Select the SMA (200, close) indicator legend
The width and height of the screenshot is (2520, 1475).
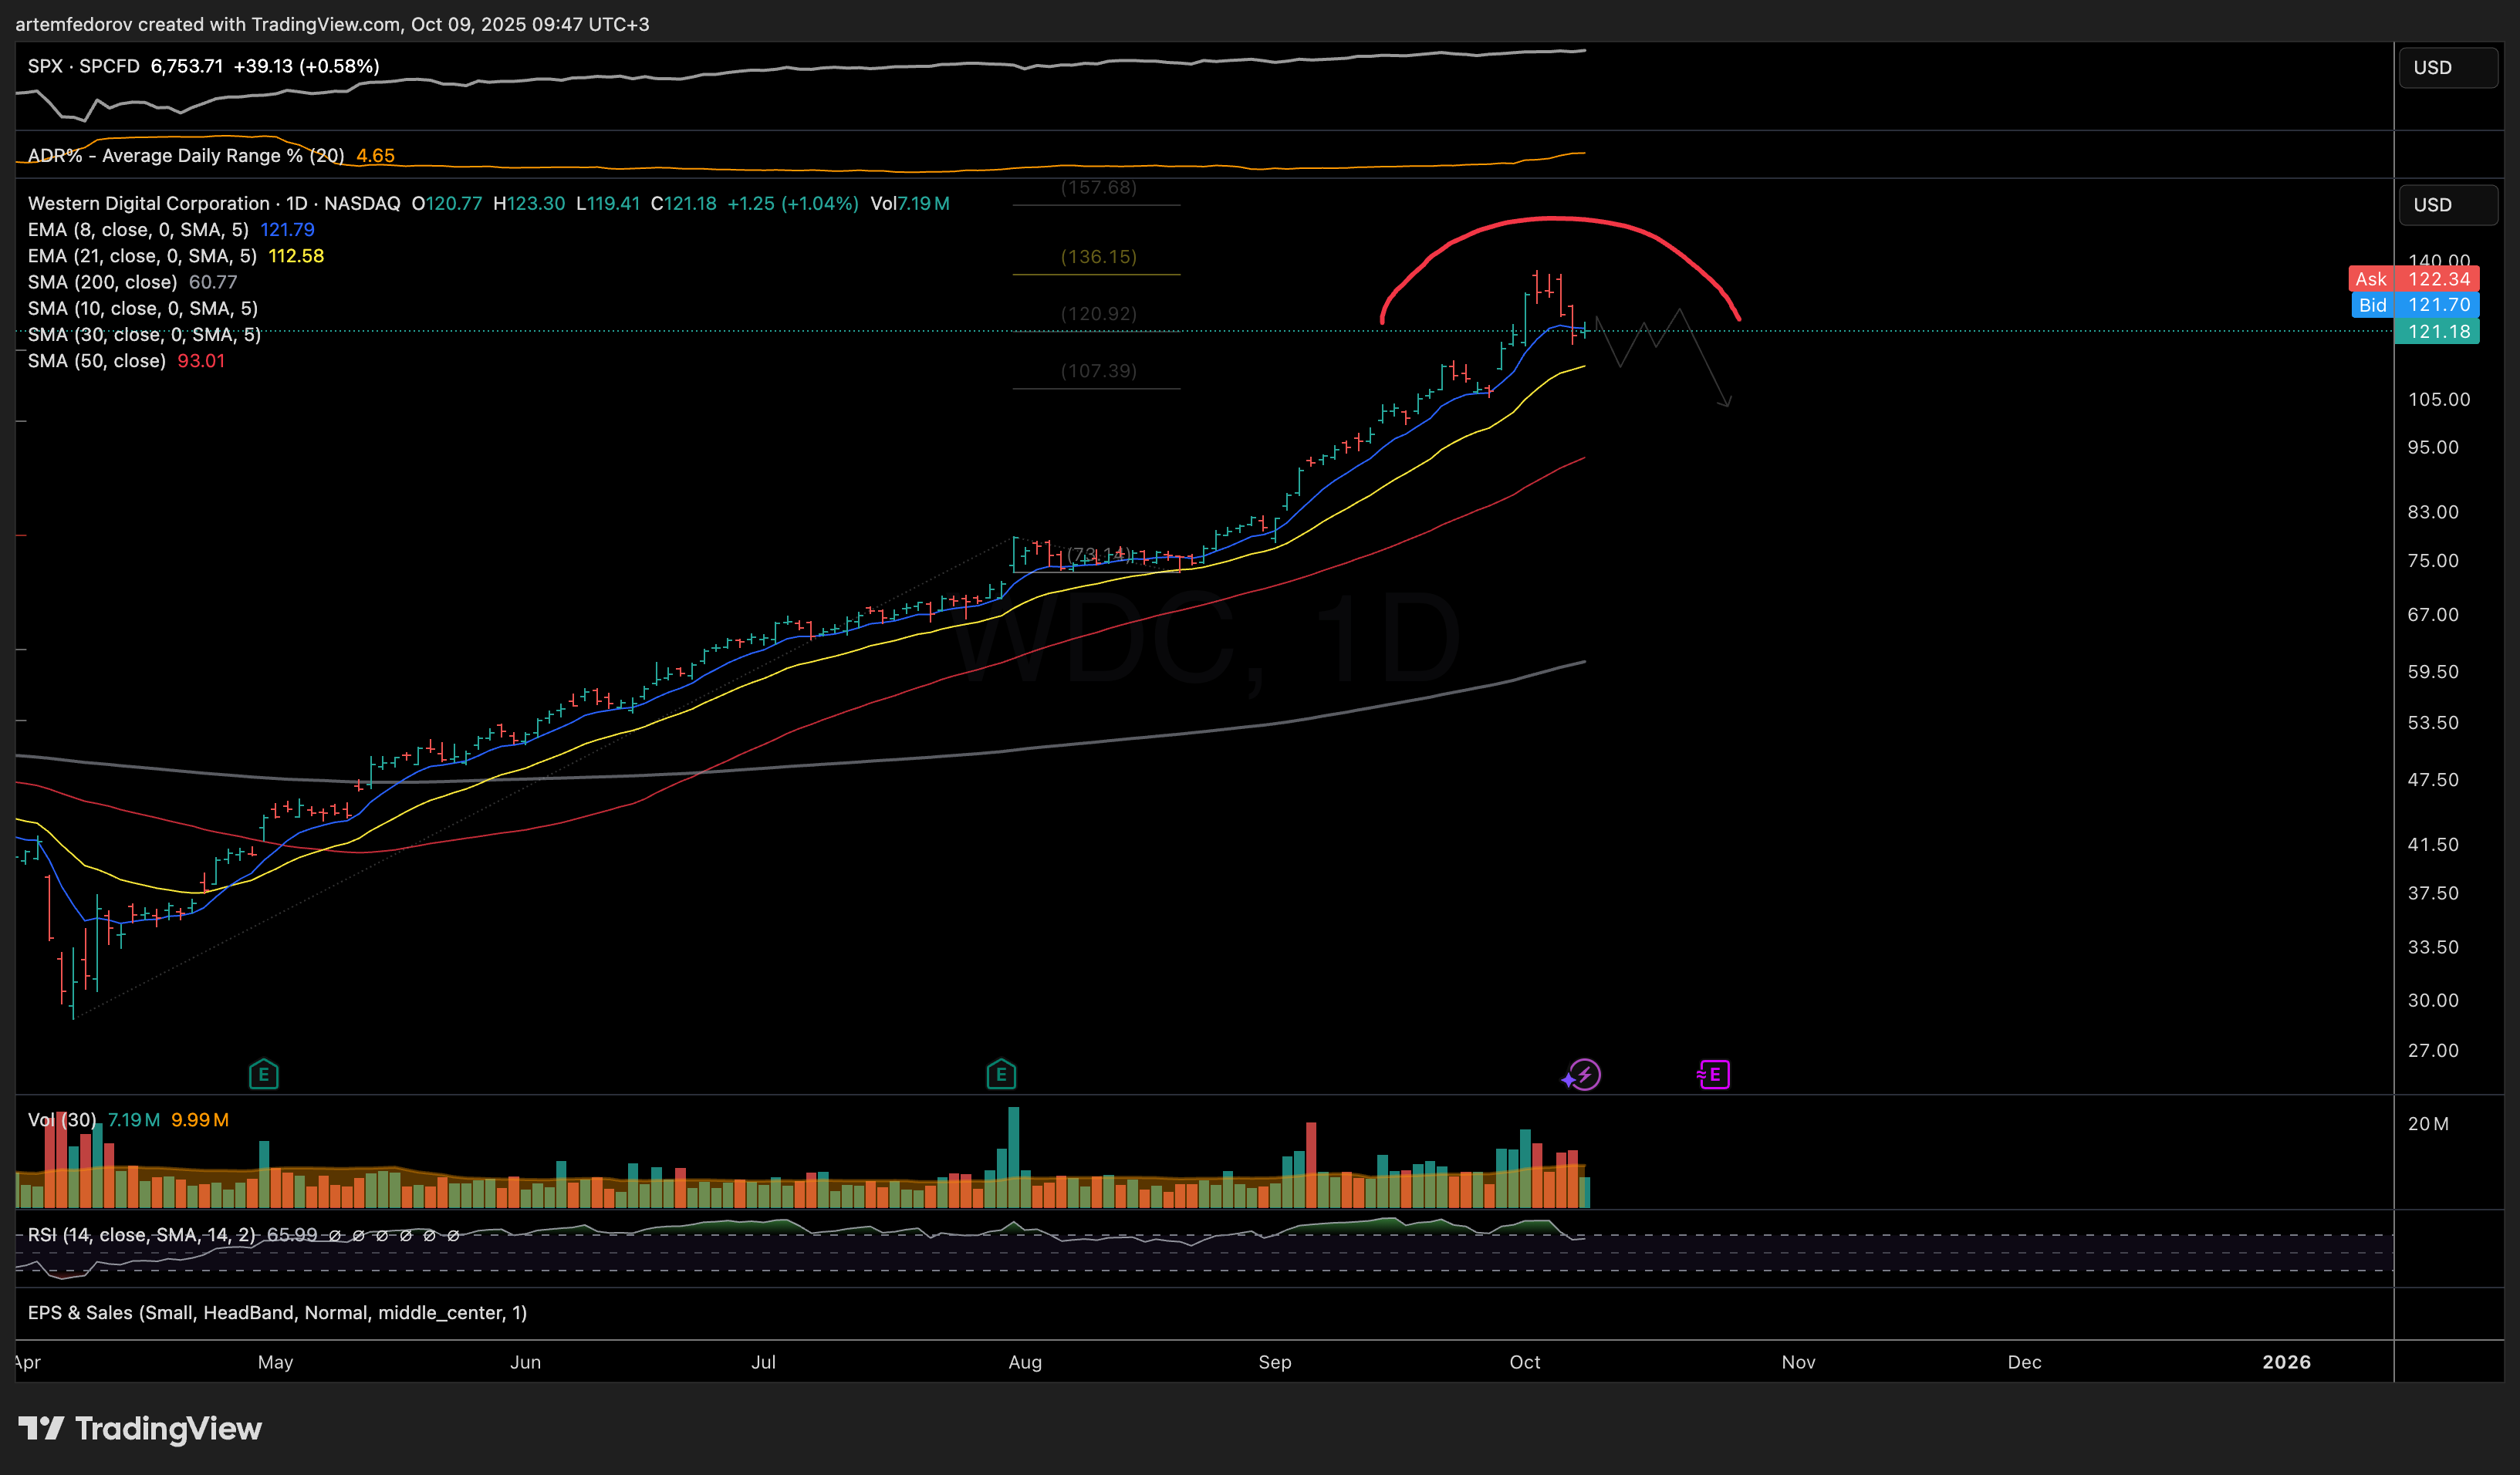103,282
